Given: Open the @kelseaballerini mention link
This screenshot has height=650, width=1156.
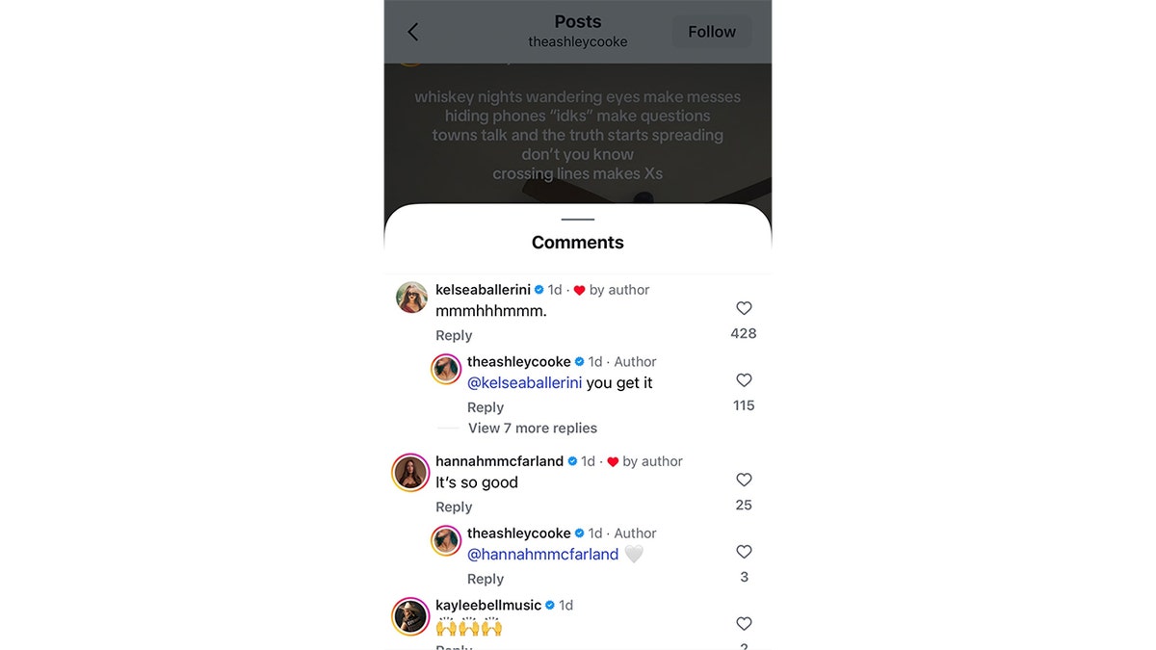Looking at the screenshot, I should pos(525,381).
